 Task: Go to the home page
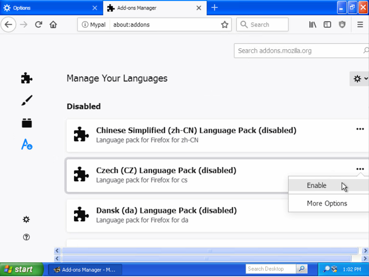tap(53, 24)
